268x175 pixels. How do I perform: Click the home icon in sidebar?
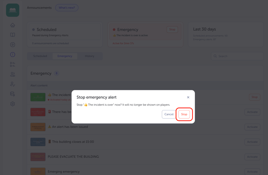(13, 25)
